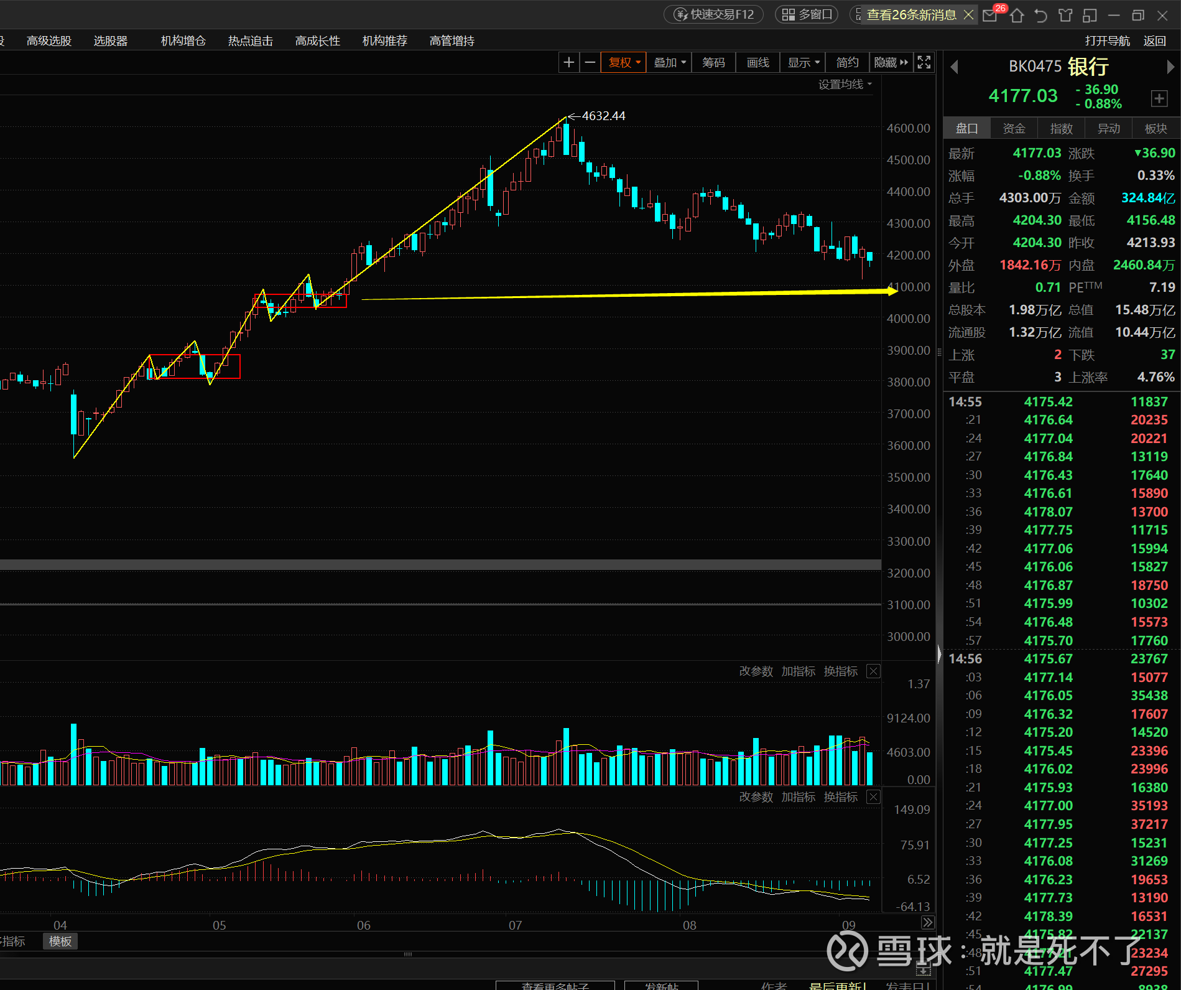Open 选股器 menu item
Screen dimensions: 1181x990
[x=111, y=40]
